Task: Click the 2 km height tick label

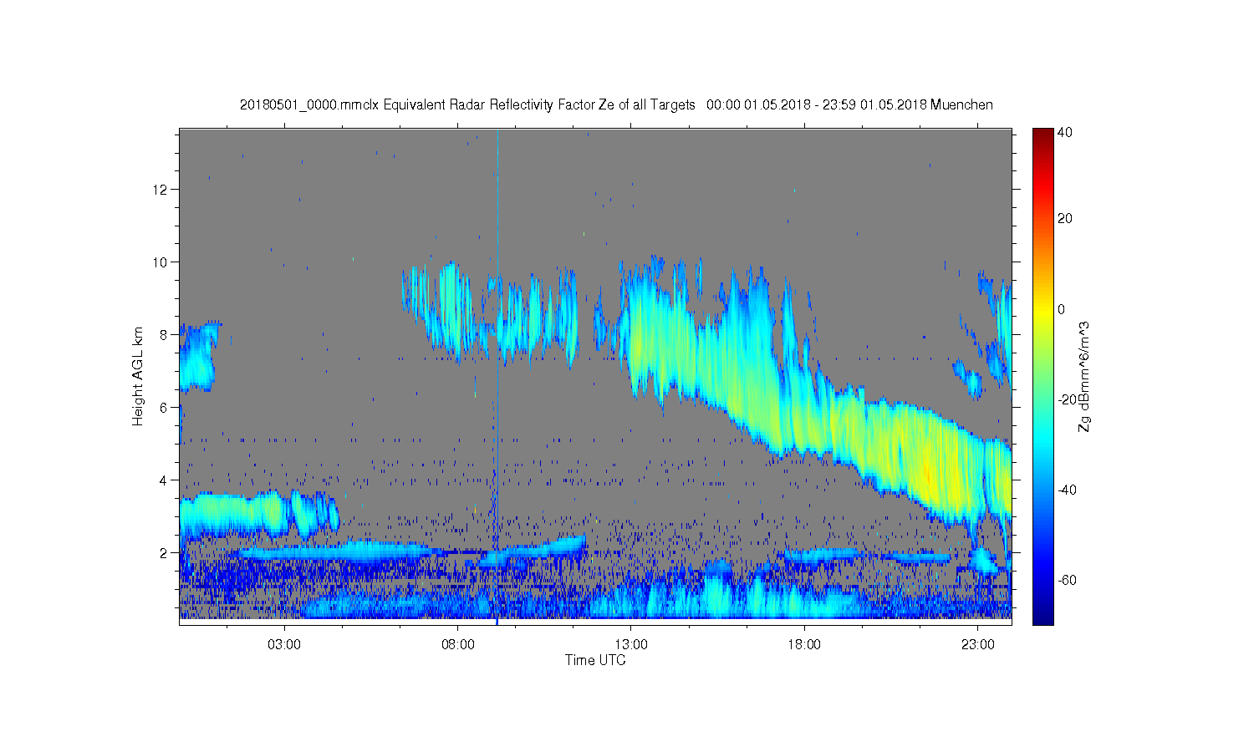Action: (164, 553)
